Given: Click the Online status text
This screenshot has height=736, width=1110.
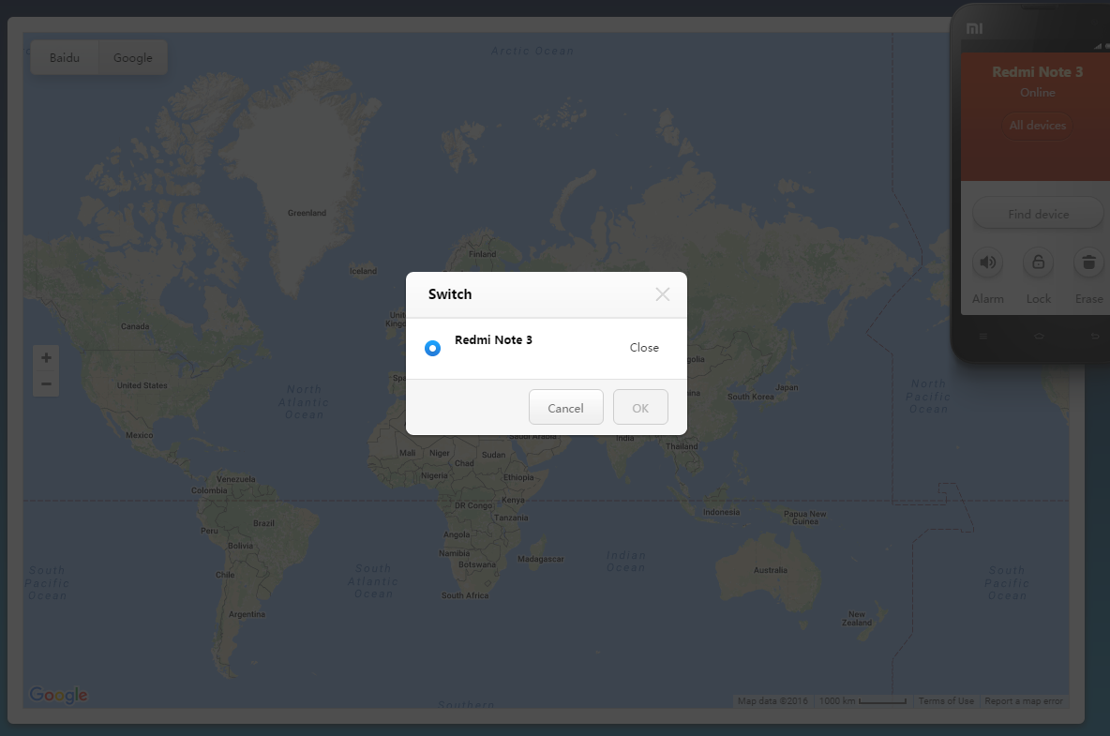Looking at the screenshot, I should tap(1037, 93).
